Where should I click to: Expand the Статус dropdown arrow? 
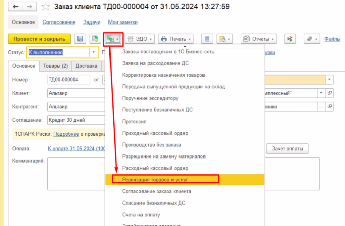point(93,52)
